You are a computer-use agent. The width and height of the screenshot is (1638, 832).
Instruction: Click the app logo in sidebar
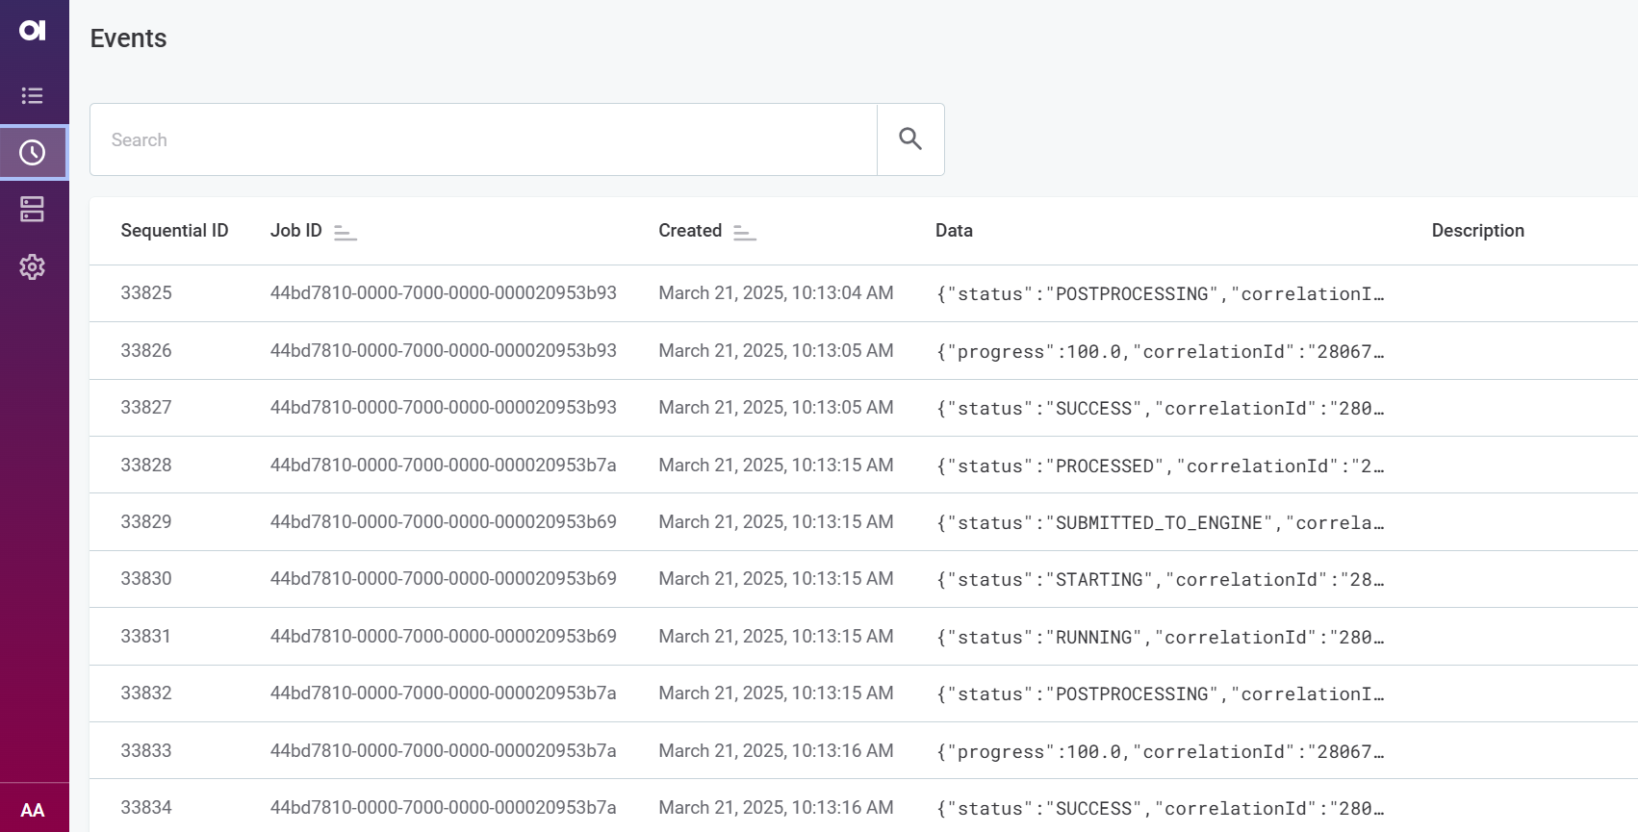(33, 31)
